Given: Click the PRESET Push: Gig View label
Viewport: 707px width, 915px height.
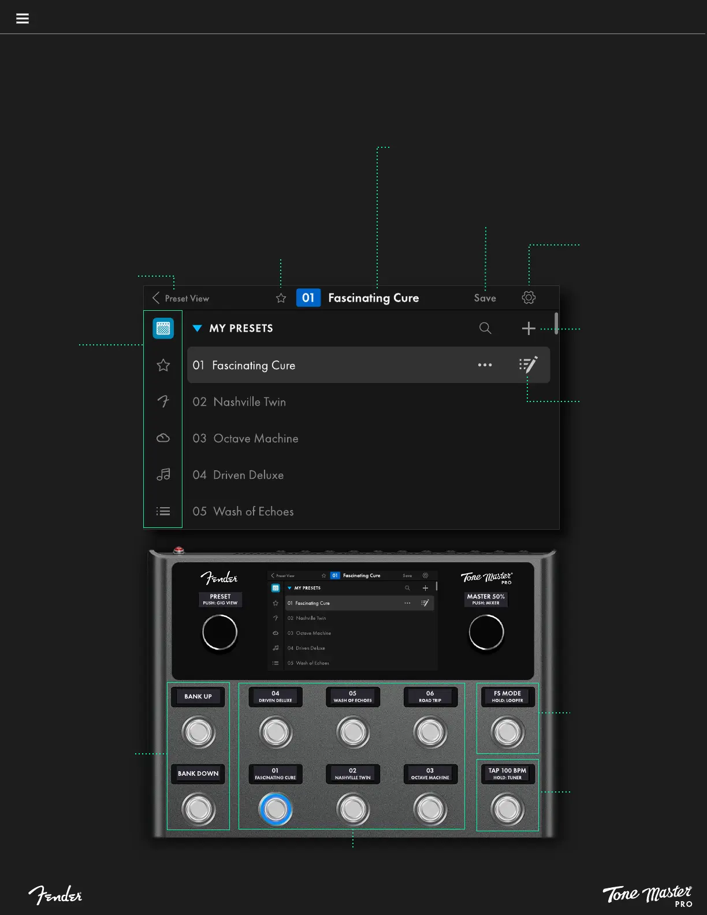Looking at the screenshot, I should 220,599.
